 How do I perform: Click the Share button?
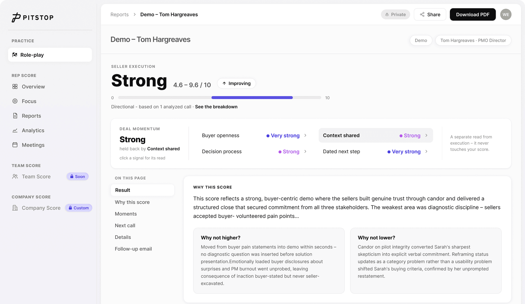pos(430,14)
